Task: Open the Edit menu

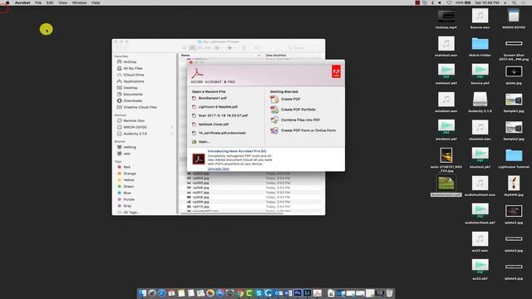Action: (x=50, y=2)
